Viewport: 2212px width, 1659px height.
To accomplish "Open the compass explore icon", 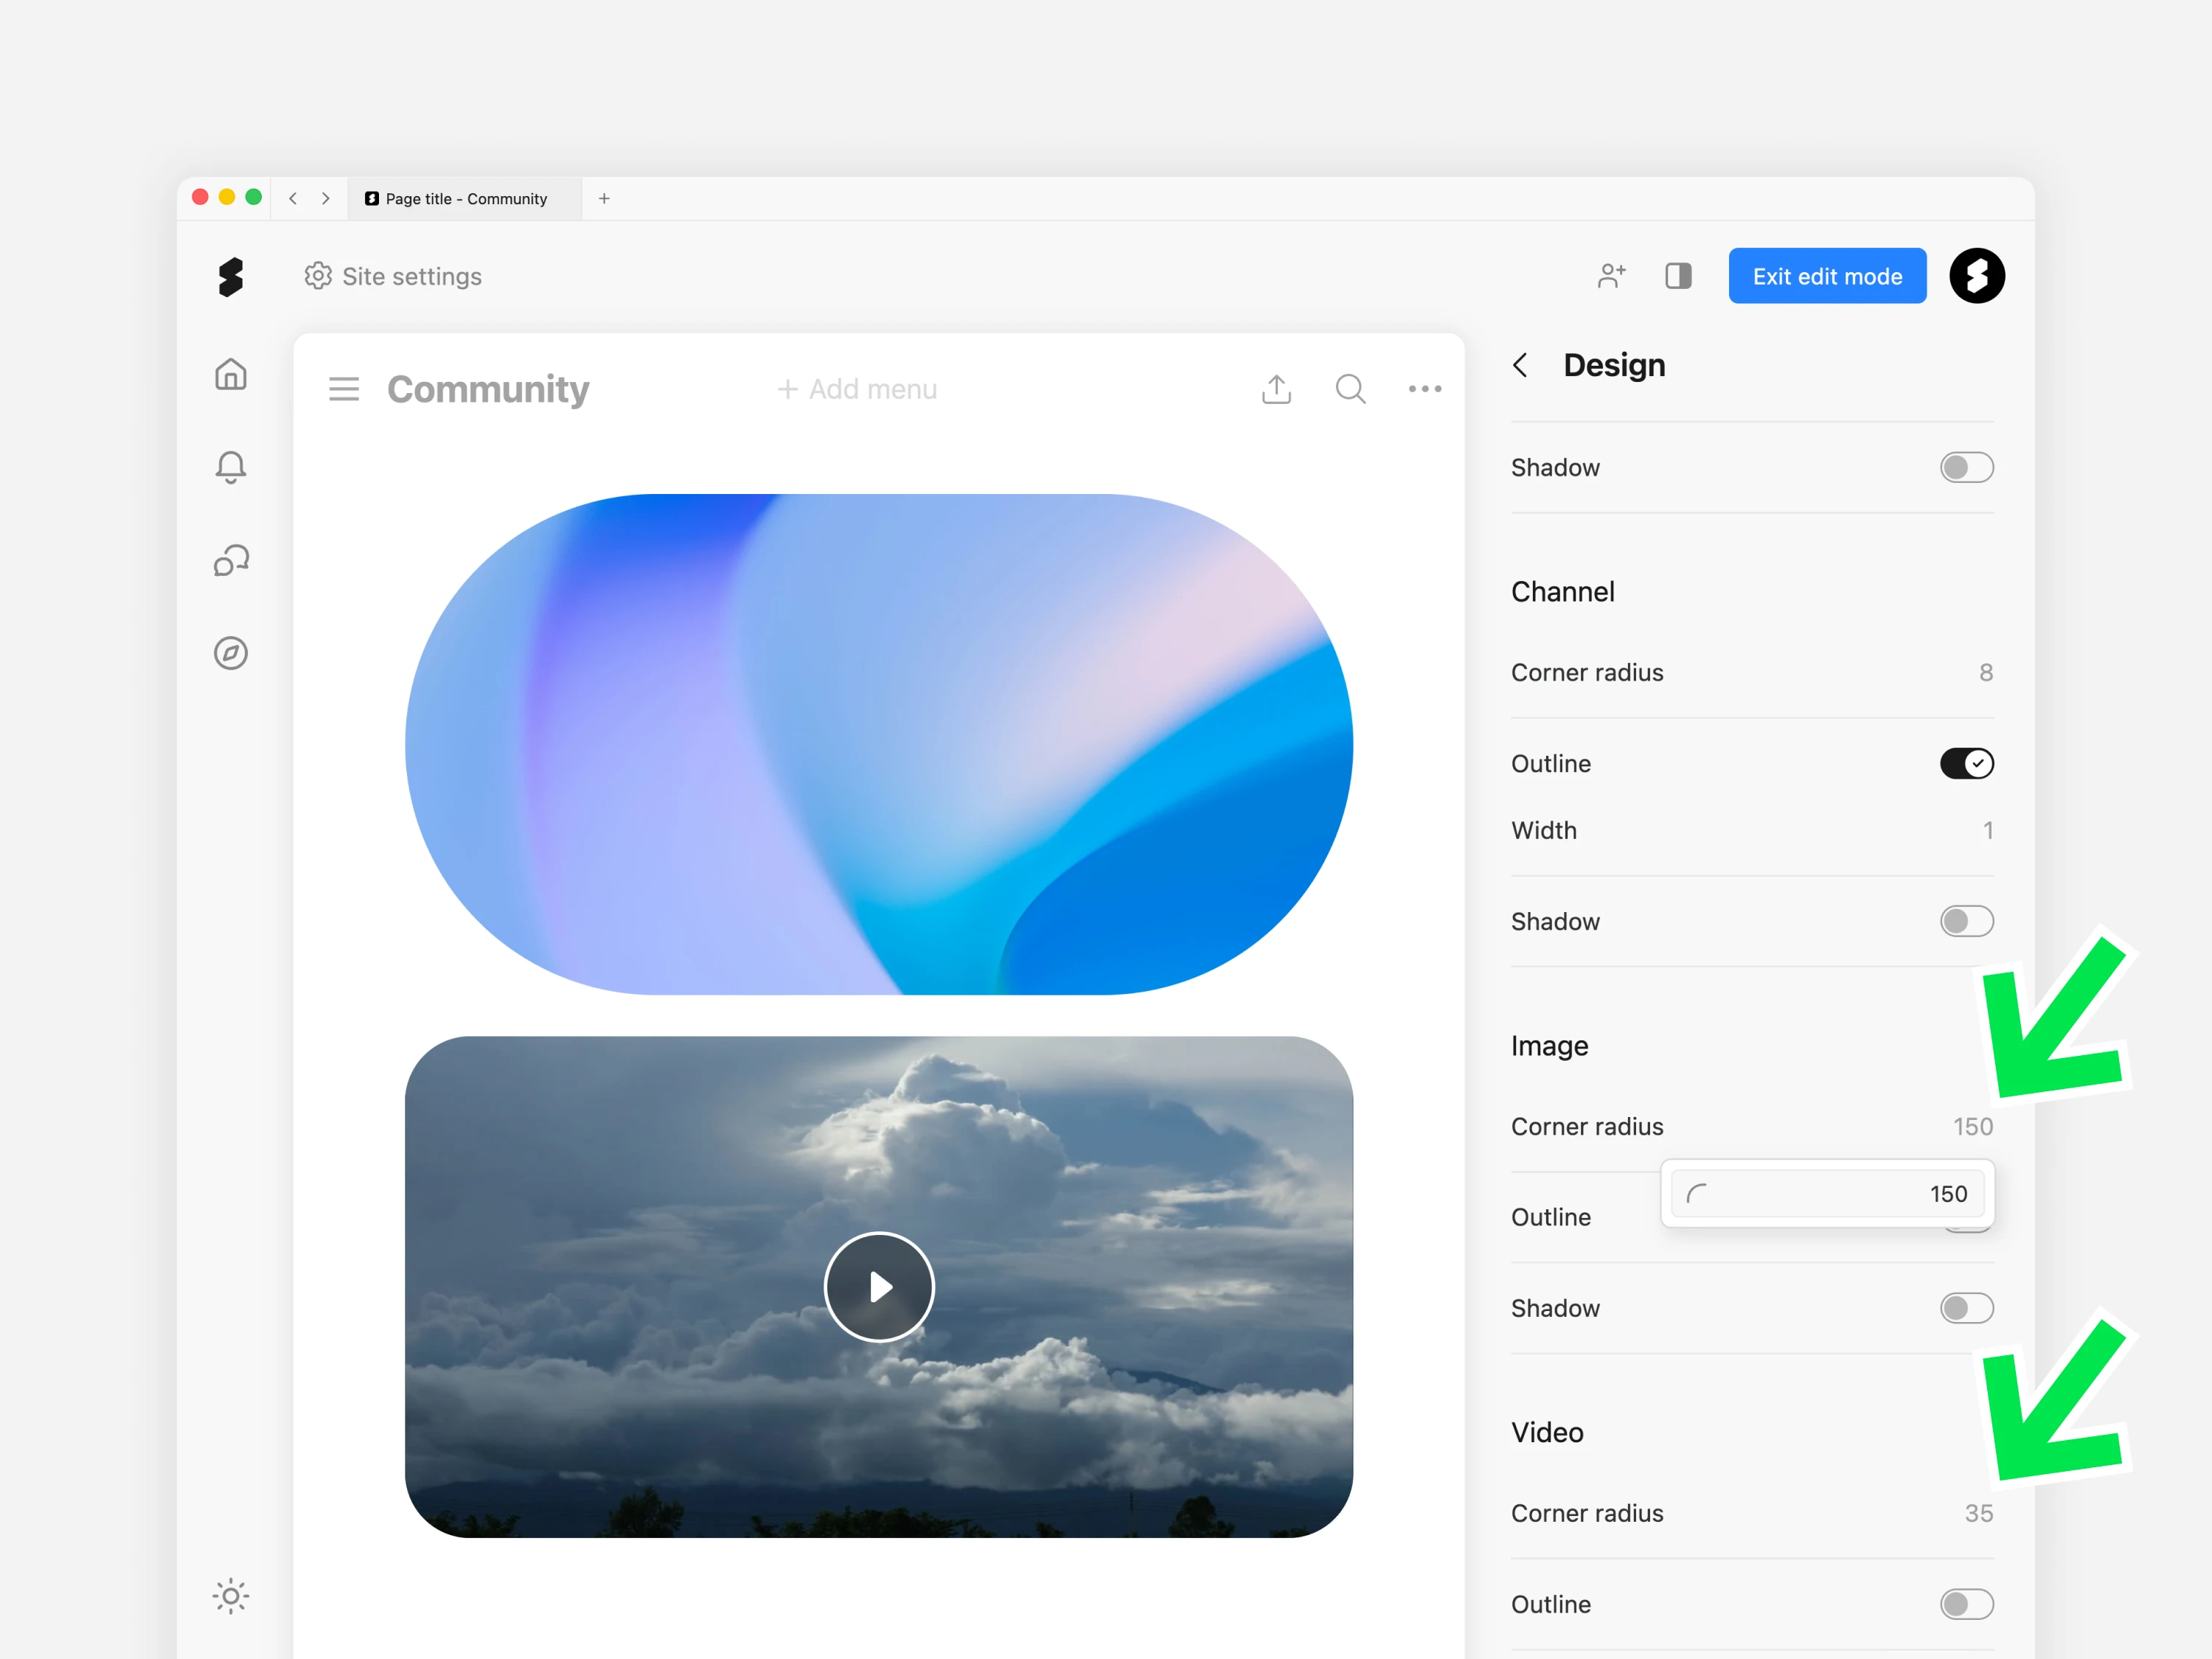I will pyautogui.click(x=231, y=653).
